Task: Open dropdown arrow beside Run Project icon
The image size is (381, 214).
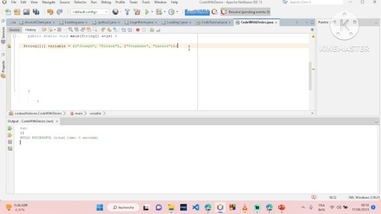Action: (x=152, y=12)
